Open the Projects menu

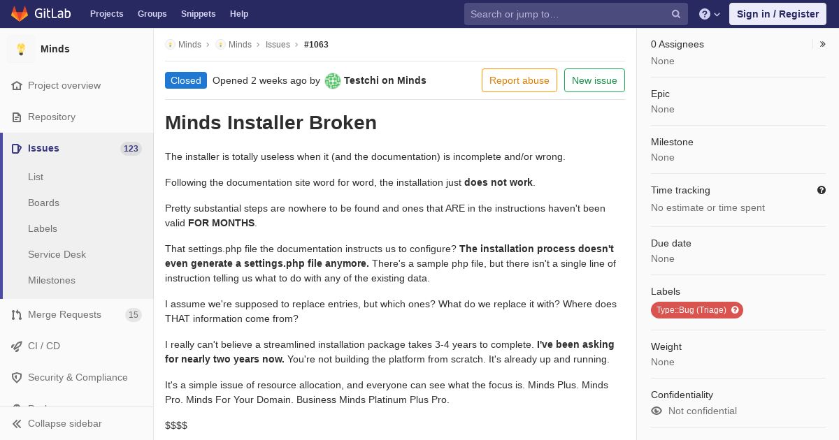[x=106, y=14]
